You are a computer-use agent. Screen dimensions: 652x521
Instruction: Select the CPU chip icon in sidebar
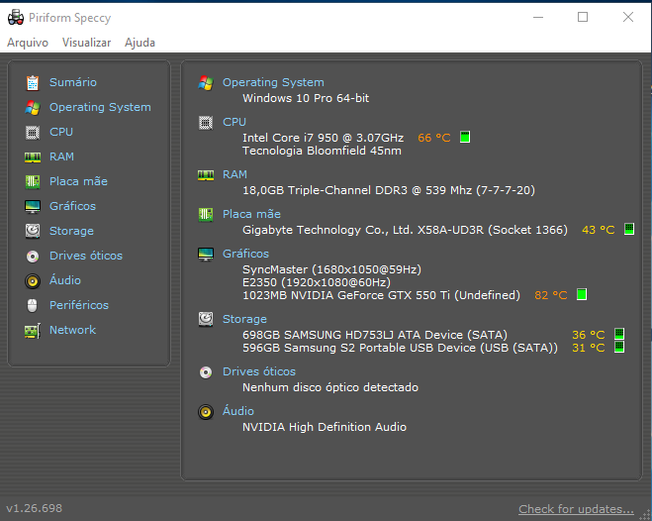pos(33,133)
